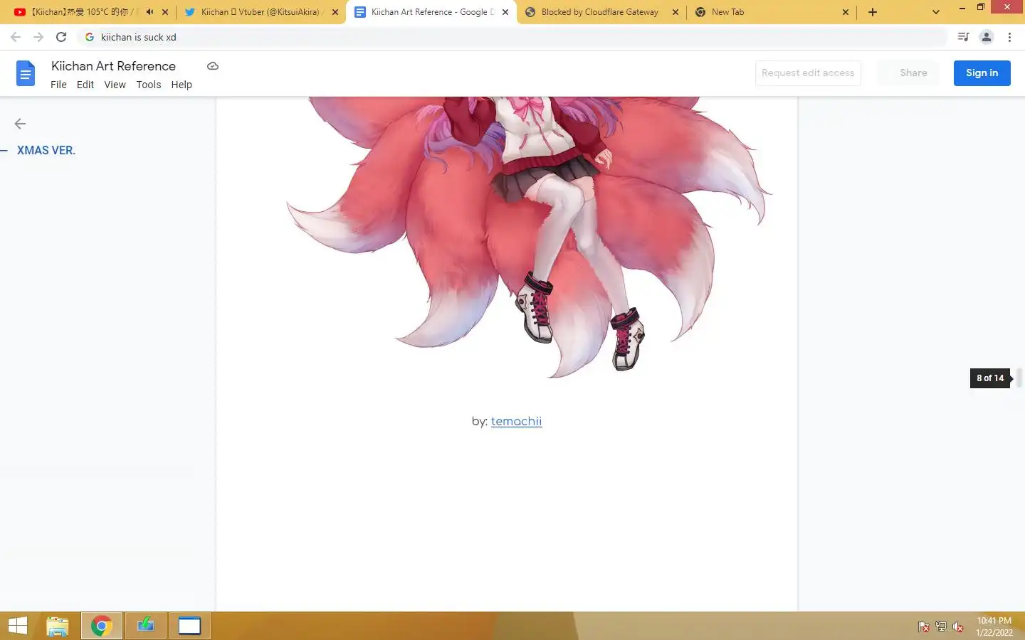Screen dimensions: 1025x640
Task: Open the Tools menu
Action: 149,85
